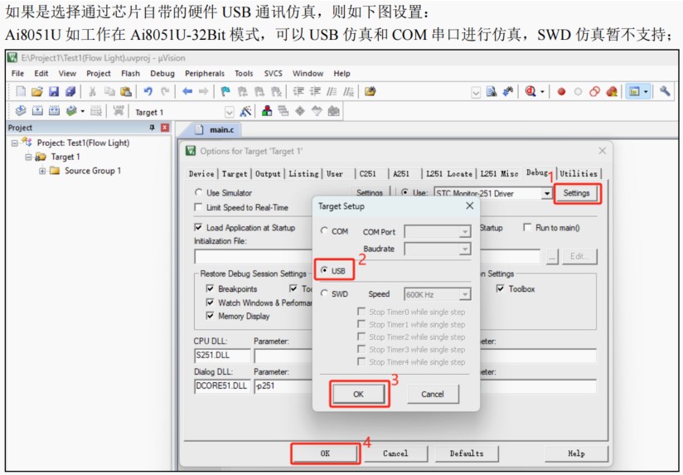Click OK in Options for Target dialog

325,453
